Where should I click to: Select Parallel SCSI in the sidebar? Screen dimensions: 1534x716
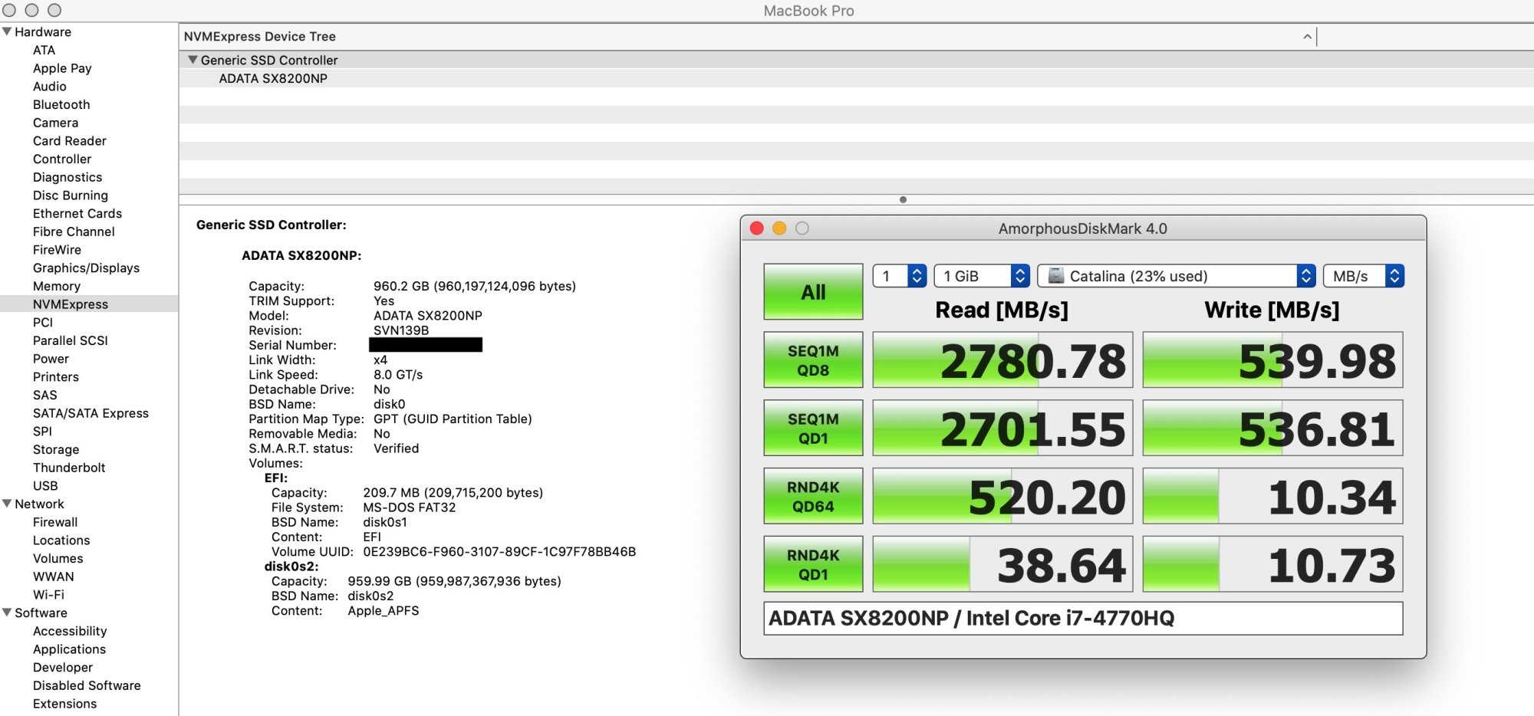(70, 340)
